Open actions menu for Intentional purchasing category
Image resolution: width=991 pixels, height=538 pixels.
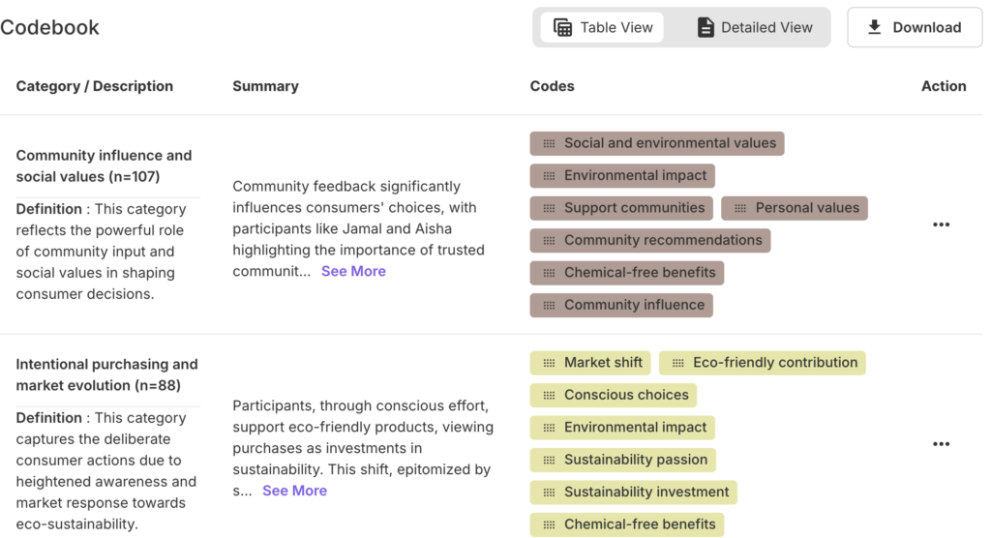941,444
